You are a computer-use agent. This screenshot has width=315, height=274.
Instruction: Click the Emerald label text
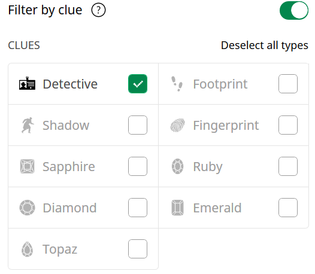coord(217,208)
